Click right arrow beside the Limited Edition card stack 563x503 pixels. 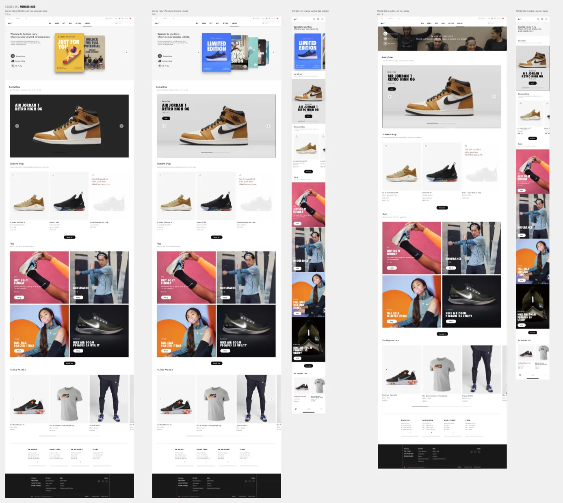pos(273,52)
